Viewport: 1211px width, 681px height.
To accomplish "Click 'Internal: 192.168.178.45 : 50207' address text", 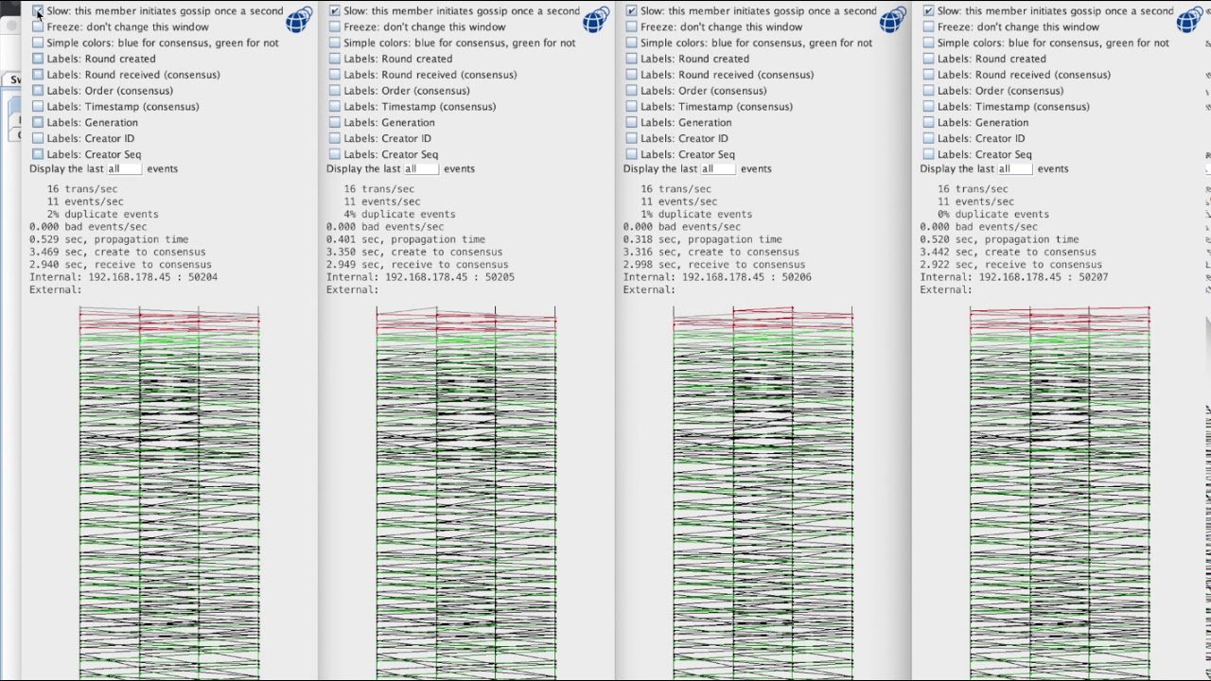I will [1013, 277].
